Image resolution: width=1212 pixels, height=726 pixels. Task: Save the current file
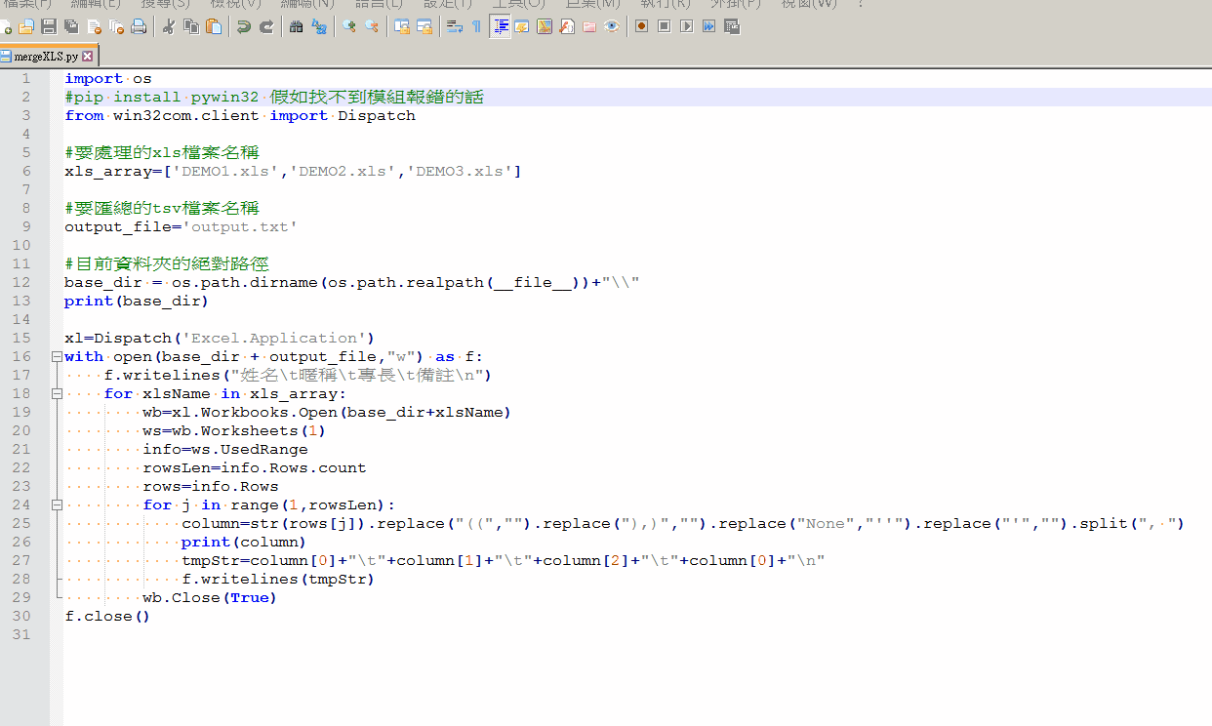[x=48, y=26]
